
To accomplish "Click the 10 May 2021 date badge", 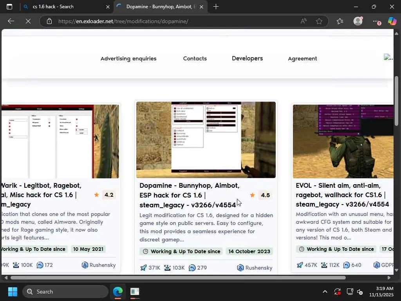I will coord(88,249).
